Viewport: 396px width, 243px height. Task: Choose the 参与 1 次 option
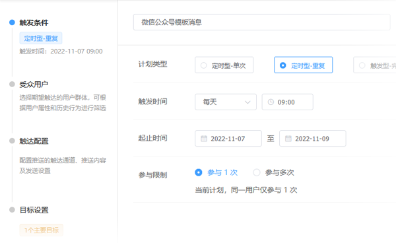point(216,172)
